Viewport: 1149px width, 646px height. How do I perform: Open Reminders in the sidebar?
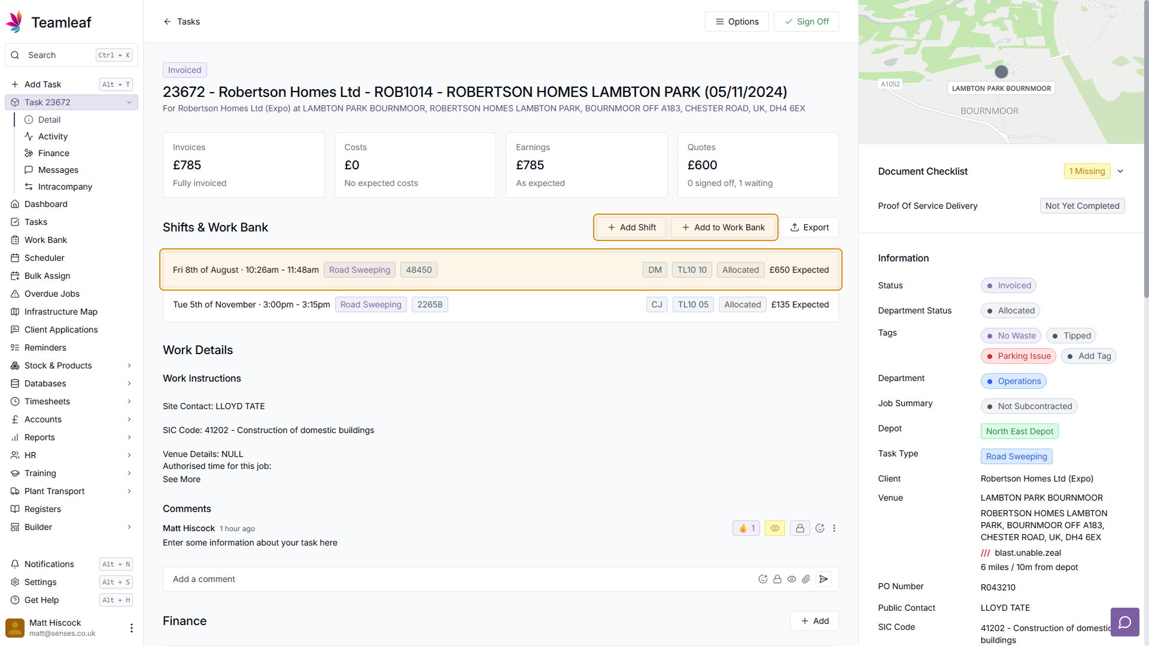[72, 348]
